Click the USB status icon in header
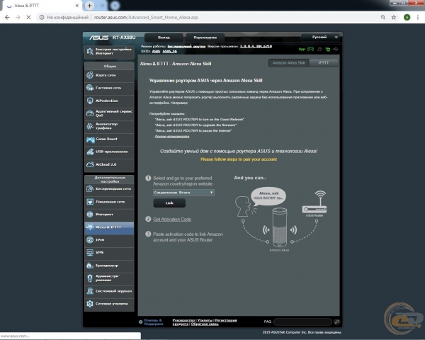Viewport: 425px width, 340px height. pos(336,50)
